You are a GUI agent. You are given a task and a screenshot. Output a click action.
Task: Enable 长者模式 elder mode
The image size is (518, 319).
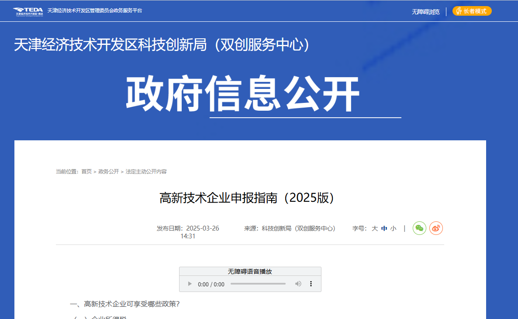472,11
